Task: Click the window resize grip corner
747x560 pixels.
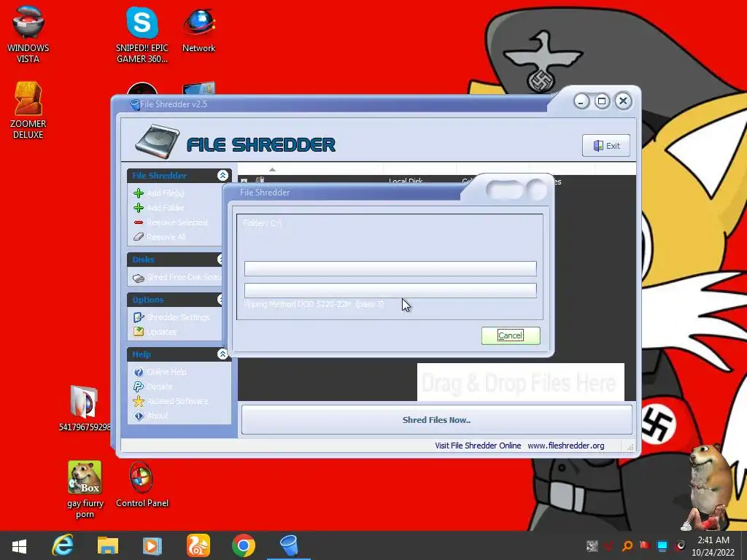Action: tap(630, 447)
